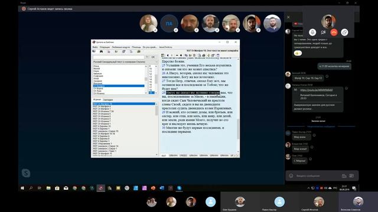The width and height of the screenshot is (378, 212).
Task: Click the first layout icon in text toolbar
Action: click(x=163, y=55)
